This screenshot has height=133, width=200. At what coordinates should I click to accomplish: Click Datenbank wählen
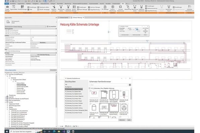(43, 7)
